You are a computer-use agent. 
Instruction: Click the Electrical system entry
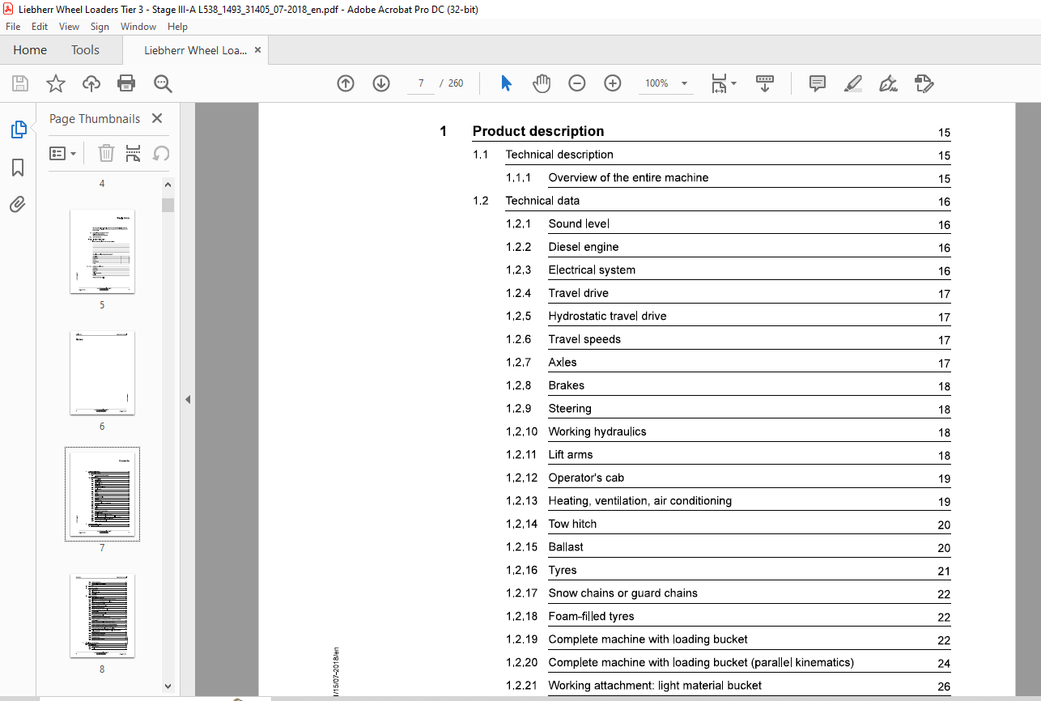(x=592, y=270)
